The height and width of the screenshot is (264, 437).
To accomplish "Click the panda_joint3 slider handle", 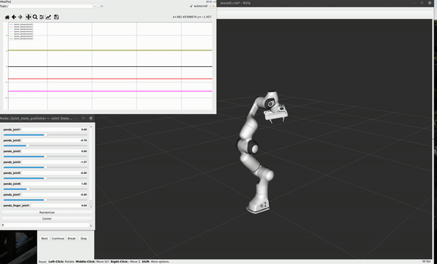I will tap(45, 156).
